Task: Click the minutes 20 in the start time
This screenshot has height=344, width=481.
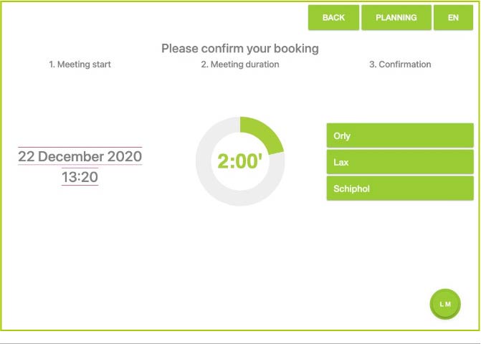Action: click(90, 177)
